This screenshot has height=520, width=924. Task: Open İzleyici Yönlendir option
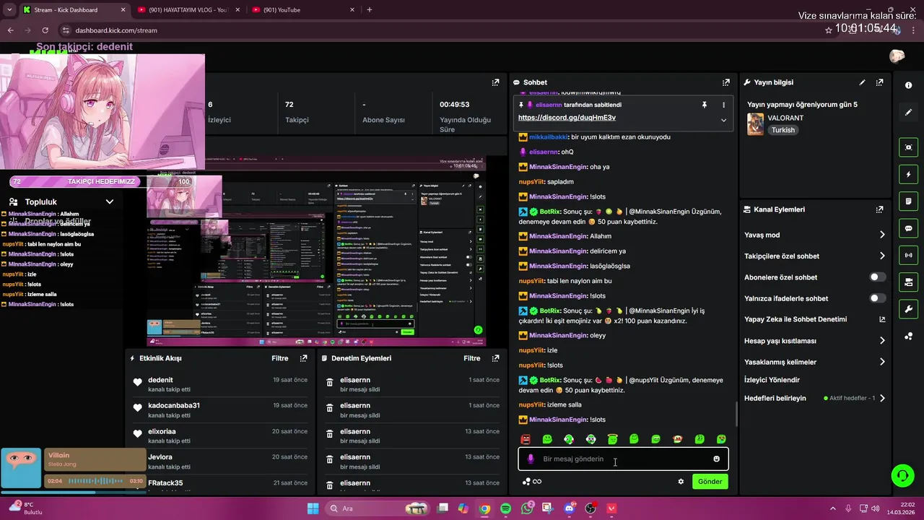[x=772, y=380]
